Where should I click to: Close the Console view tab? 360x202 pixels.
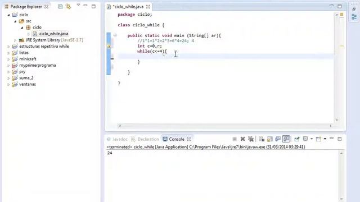click(x=189, y=139)
